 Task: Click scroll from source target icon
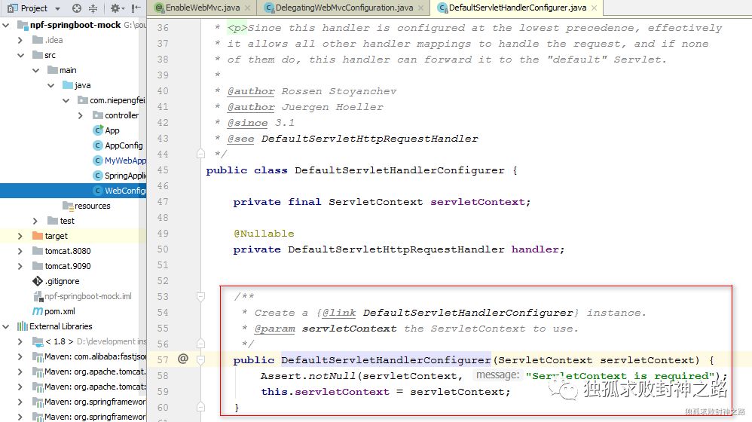click(77, 8)
